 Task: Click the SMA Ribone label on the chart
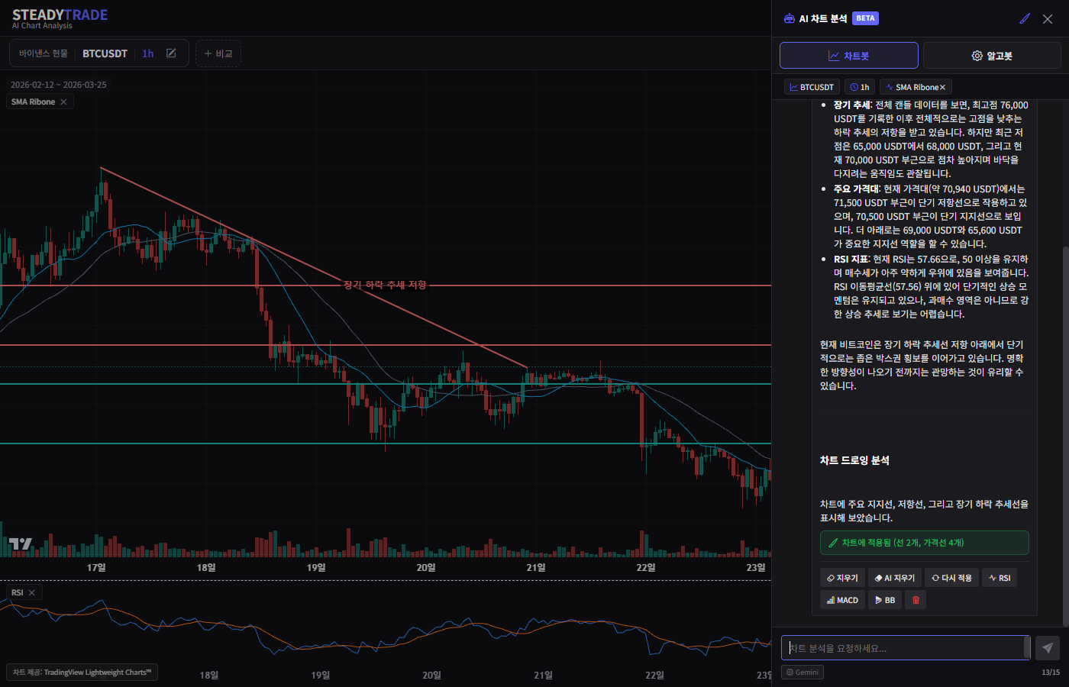tap(33, 102)
